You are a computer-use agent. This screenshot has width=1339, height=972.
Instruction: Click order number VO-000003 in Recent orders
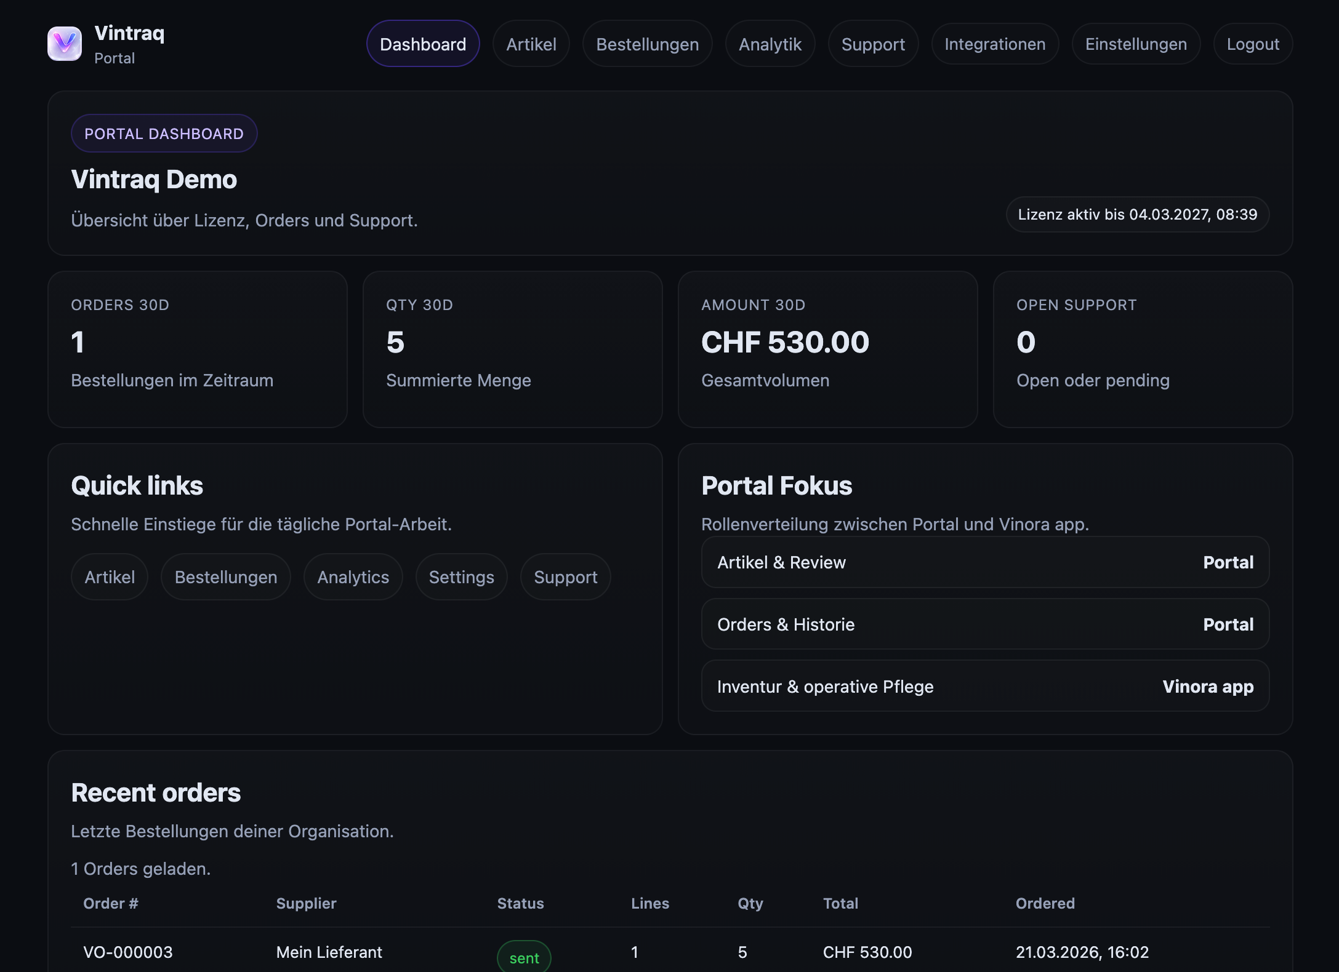click(x=128, y=952)
